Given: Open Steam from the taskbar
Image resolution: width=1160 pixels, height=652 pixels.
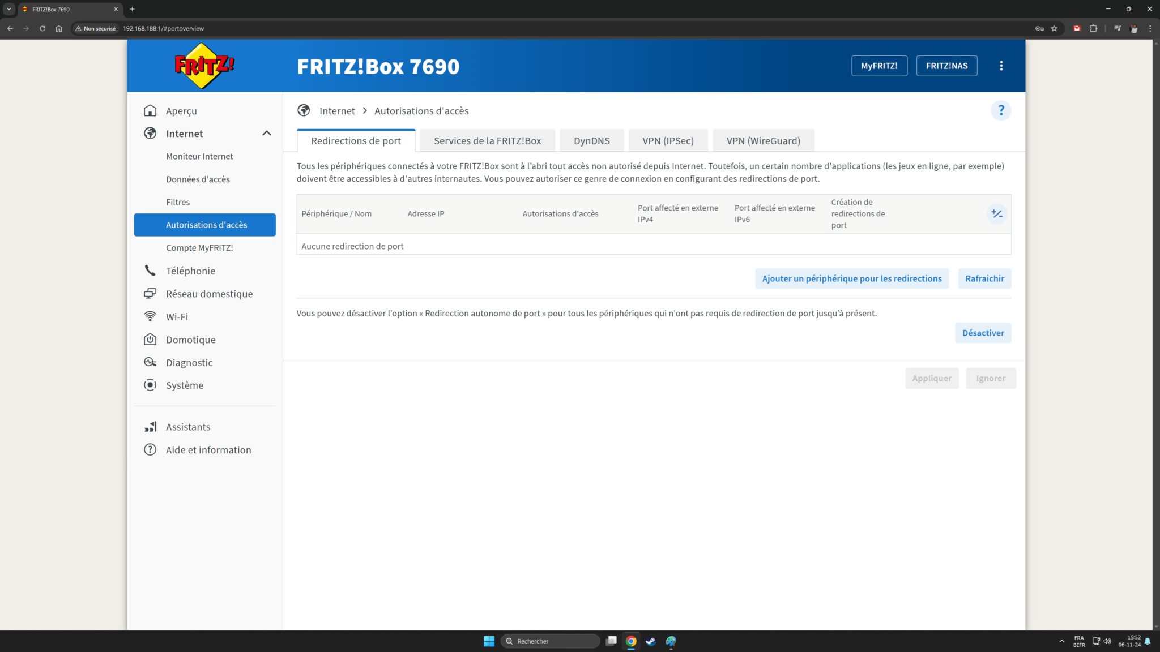Looking at the screenshot, I should tap(651, 641).
